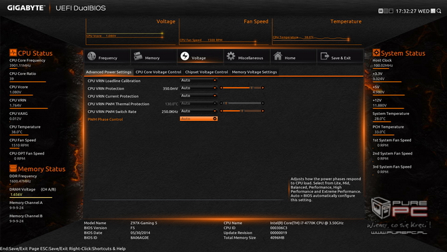Click the 250.0KHz value
The height and width of the screenshot is (252, 447).
169,112
